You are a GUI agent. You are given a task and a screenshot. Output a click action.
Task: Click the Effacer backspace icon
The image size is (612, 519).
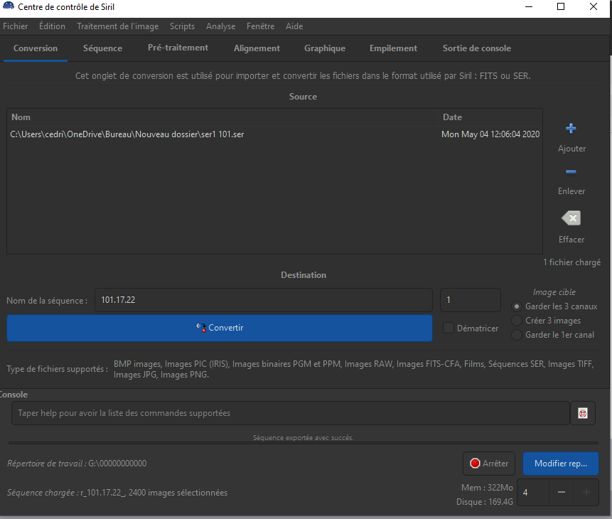pyautogui.click(x=571, y=218)
